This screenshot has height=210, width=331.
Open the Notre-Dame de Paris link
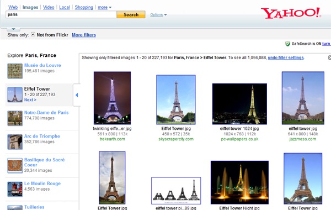pyautogui.click(x=46, y=113)
